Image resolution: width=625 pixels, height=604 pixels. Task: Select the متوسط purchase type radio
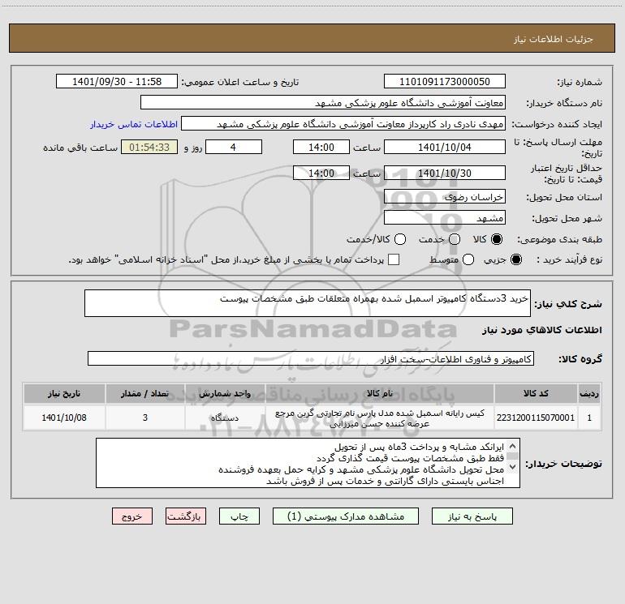point(468,259)
